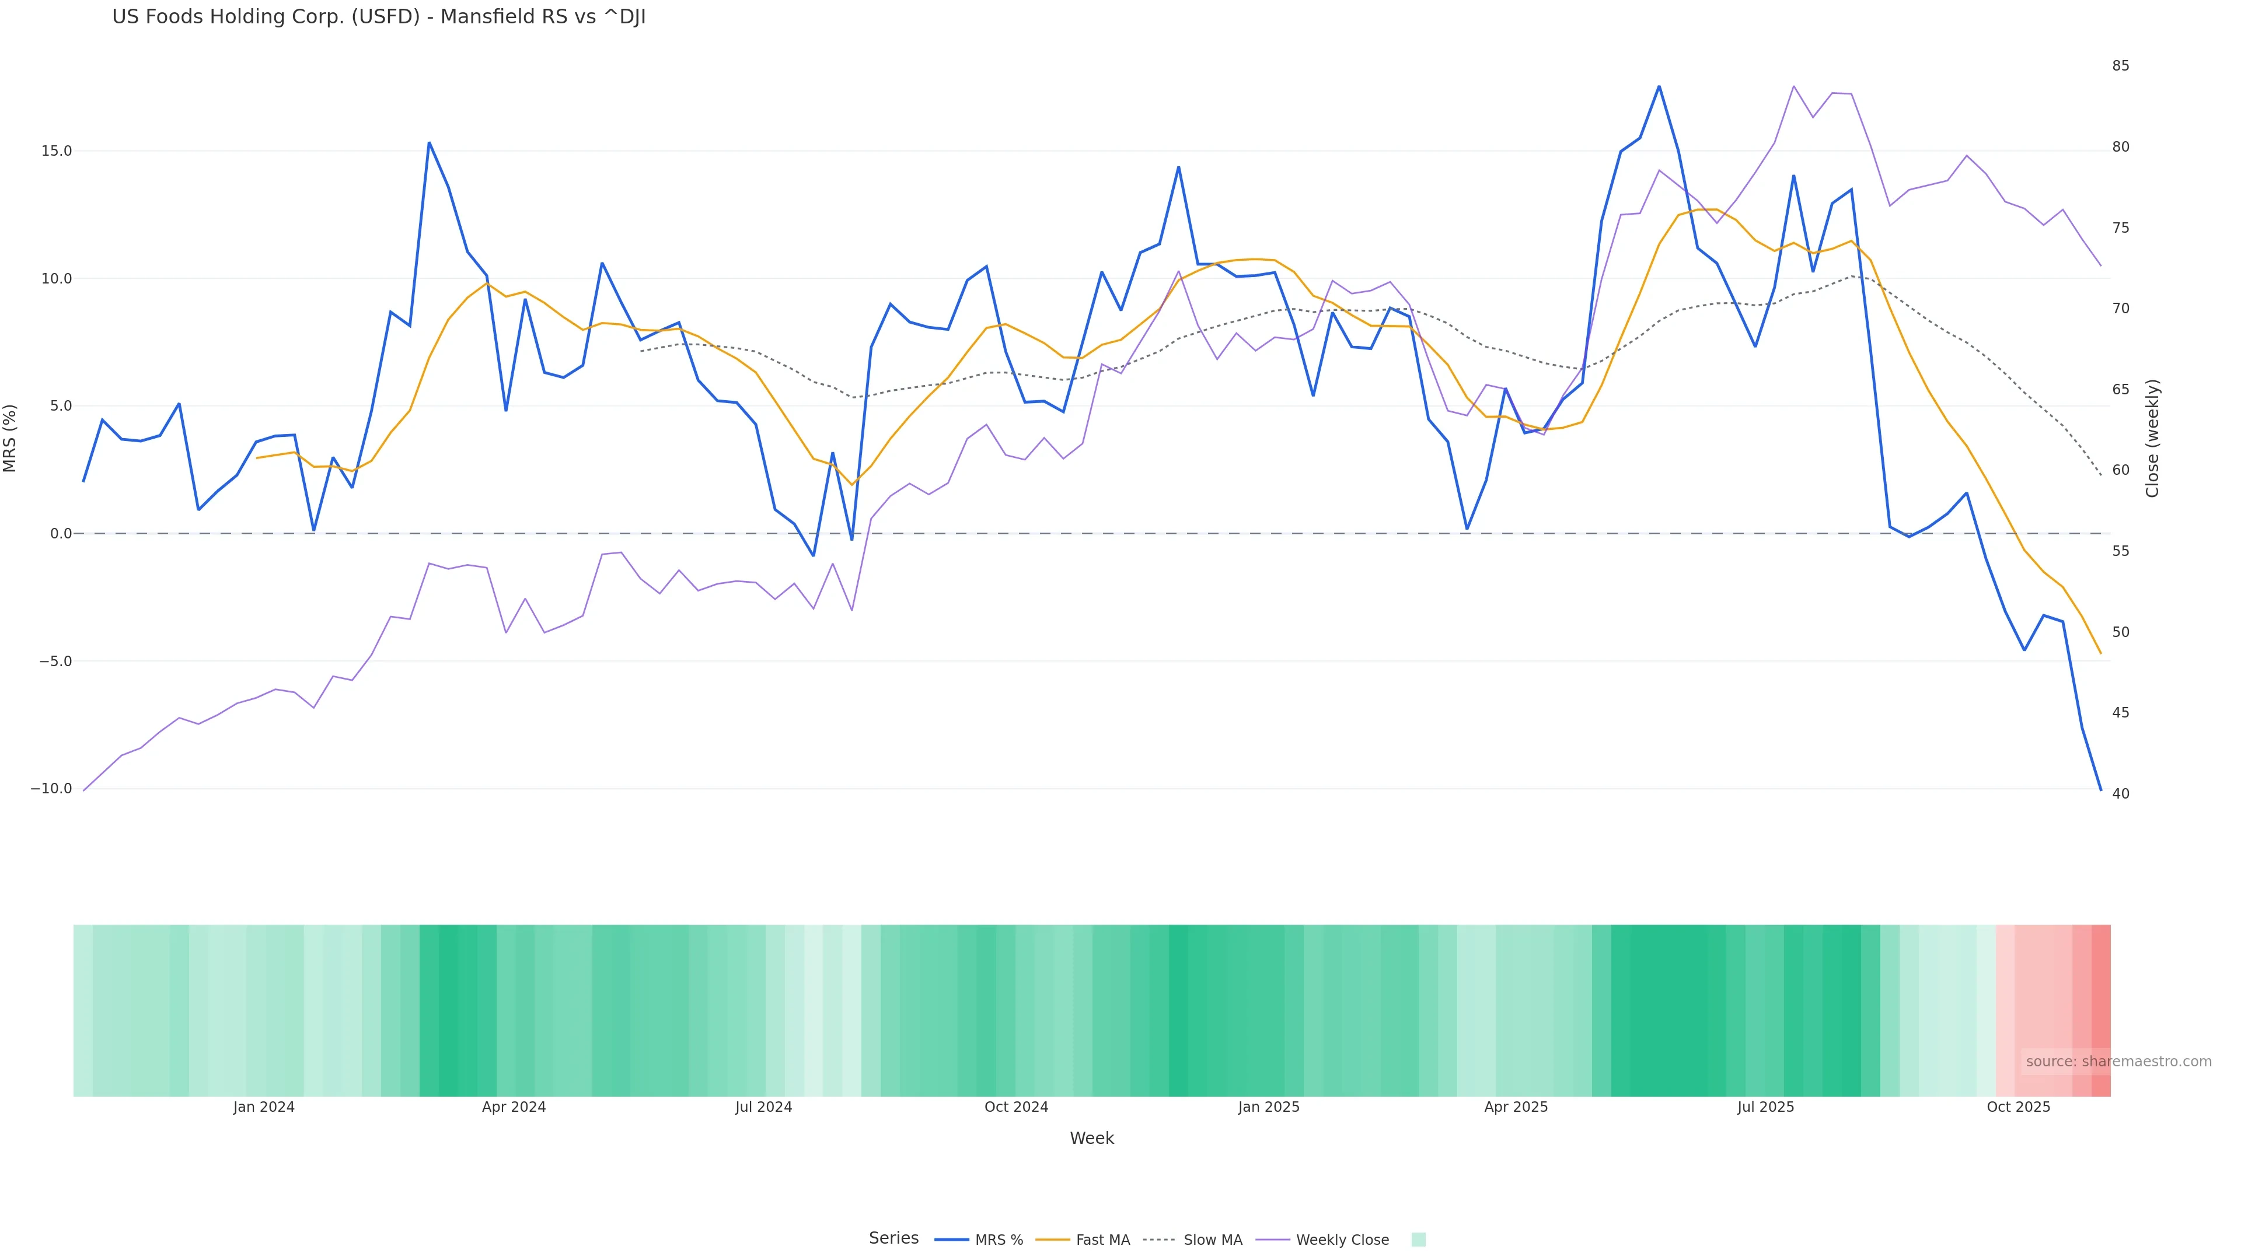Viewport: 2241px width, 1260px height.
Task: Select the Apr 2024 x-axis tick label
Action: click(514, 1107)
